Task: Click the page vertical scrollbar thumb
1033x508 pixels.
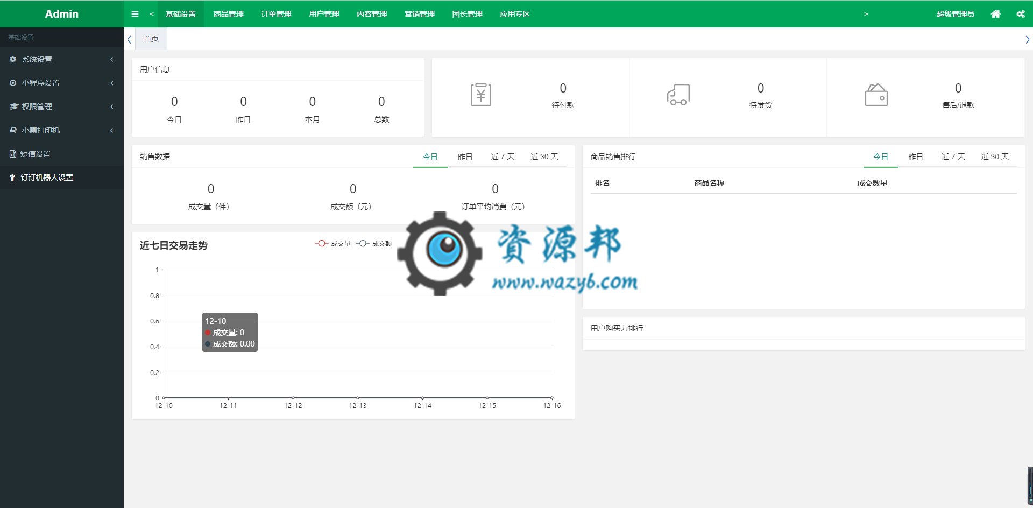Action: pos(1030,486)
